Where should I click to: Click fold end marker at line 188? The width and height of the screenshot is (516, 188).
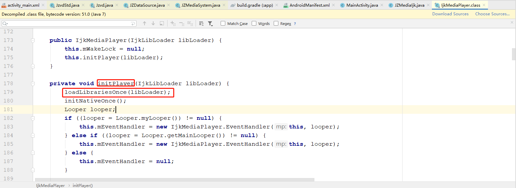click(x=33, y=170)
